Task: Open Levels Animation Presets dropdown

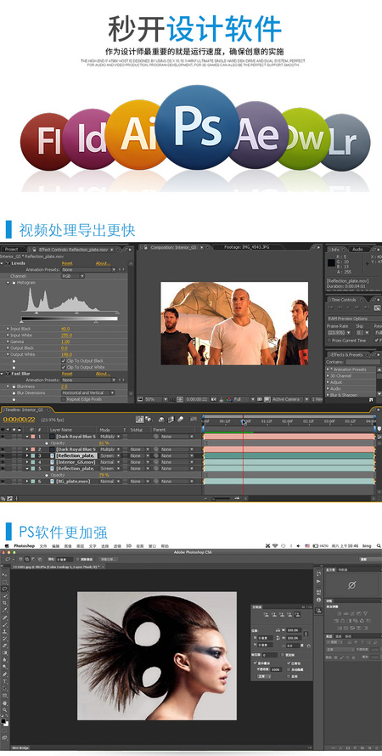Action: (89, 270)
